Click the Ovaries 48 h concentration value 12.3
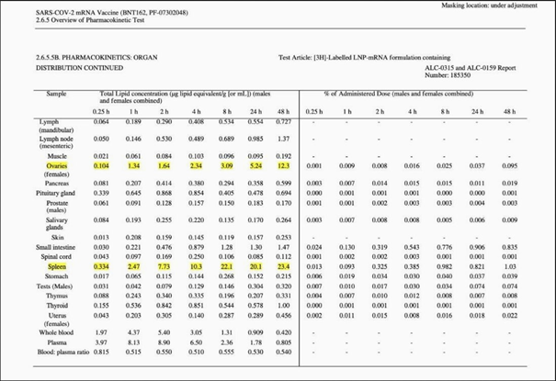 (283, 166)
